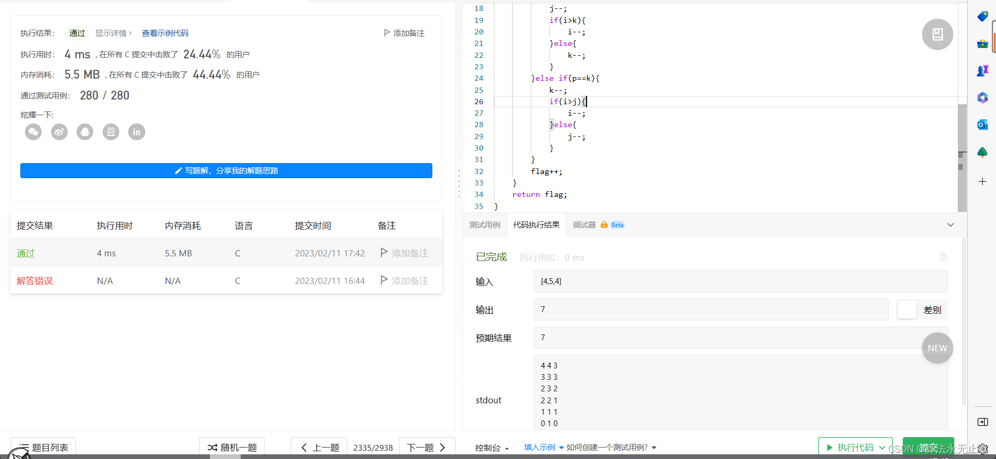This screenshot has width=996, height=459.
Task: Share result via the LinkedIn icon
Action: click(x=136, y=132)
